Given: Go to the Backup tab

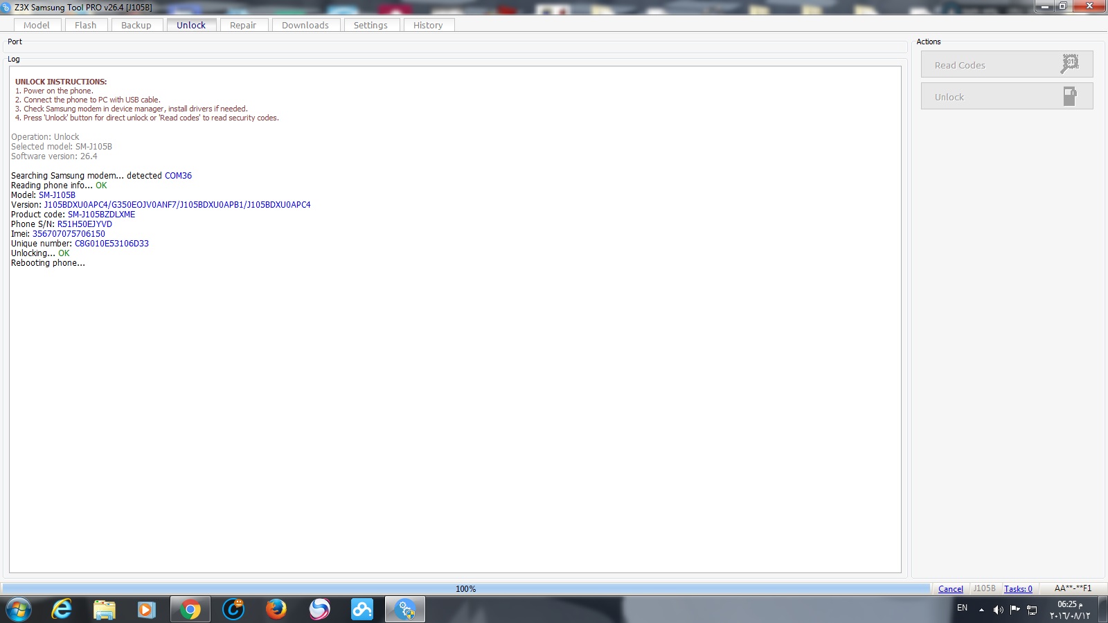Looking at the screenshot, I should [136, 25].
